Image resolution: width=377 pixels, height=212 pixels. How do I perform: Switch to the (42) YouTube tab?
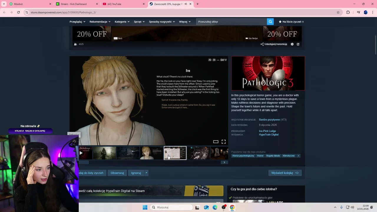[124, 4]
